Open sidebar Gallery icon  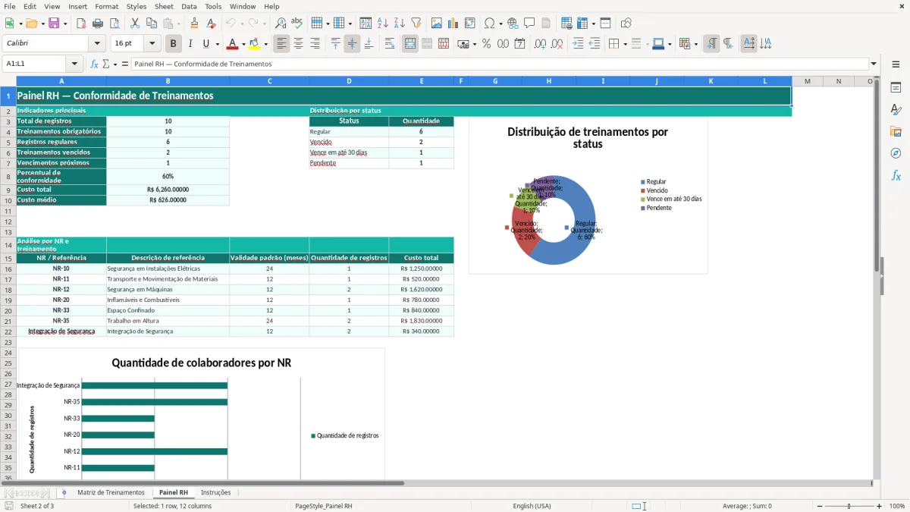(896, 131)
